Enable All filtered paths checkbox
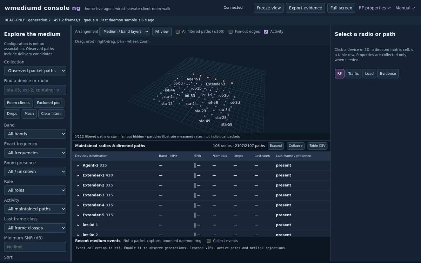 [178, 32]
